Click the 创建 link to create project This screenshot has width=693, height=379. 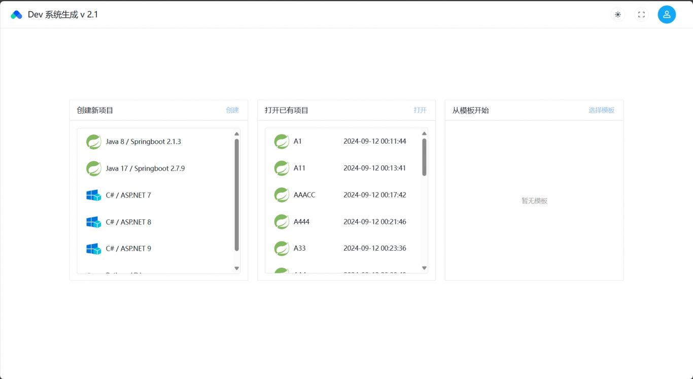coord(232,110)
